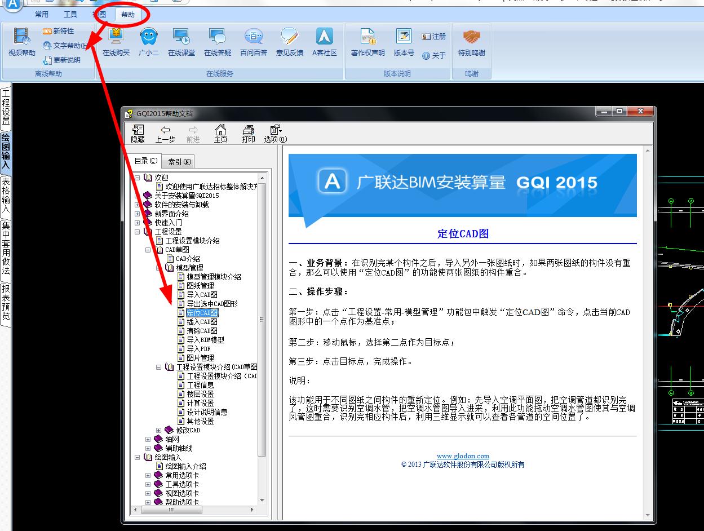Viewport: 704px width, 531px height.
Task: Open 模型管理模块介绍 topic
Action: pyautogui.click(x=214, y=277)
